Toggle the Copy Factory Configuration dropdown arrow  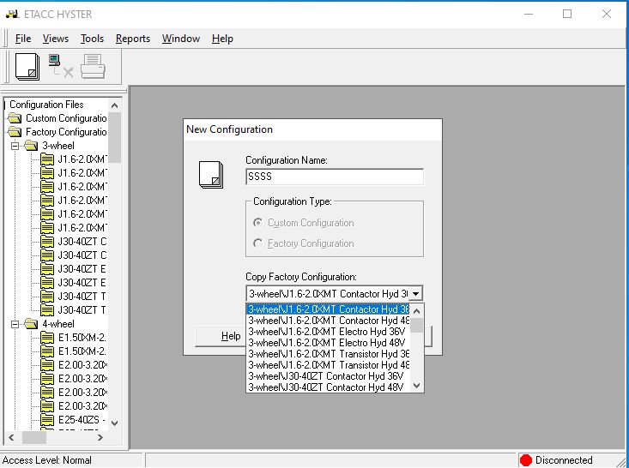click(416, 294)
